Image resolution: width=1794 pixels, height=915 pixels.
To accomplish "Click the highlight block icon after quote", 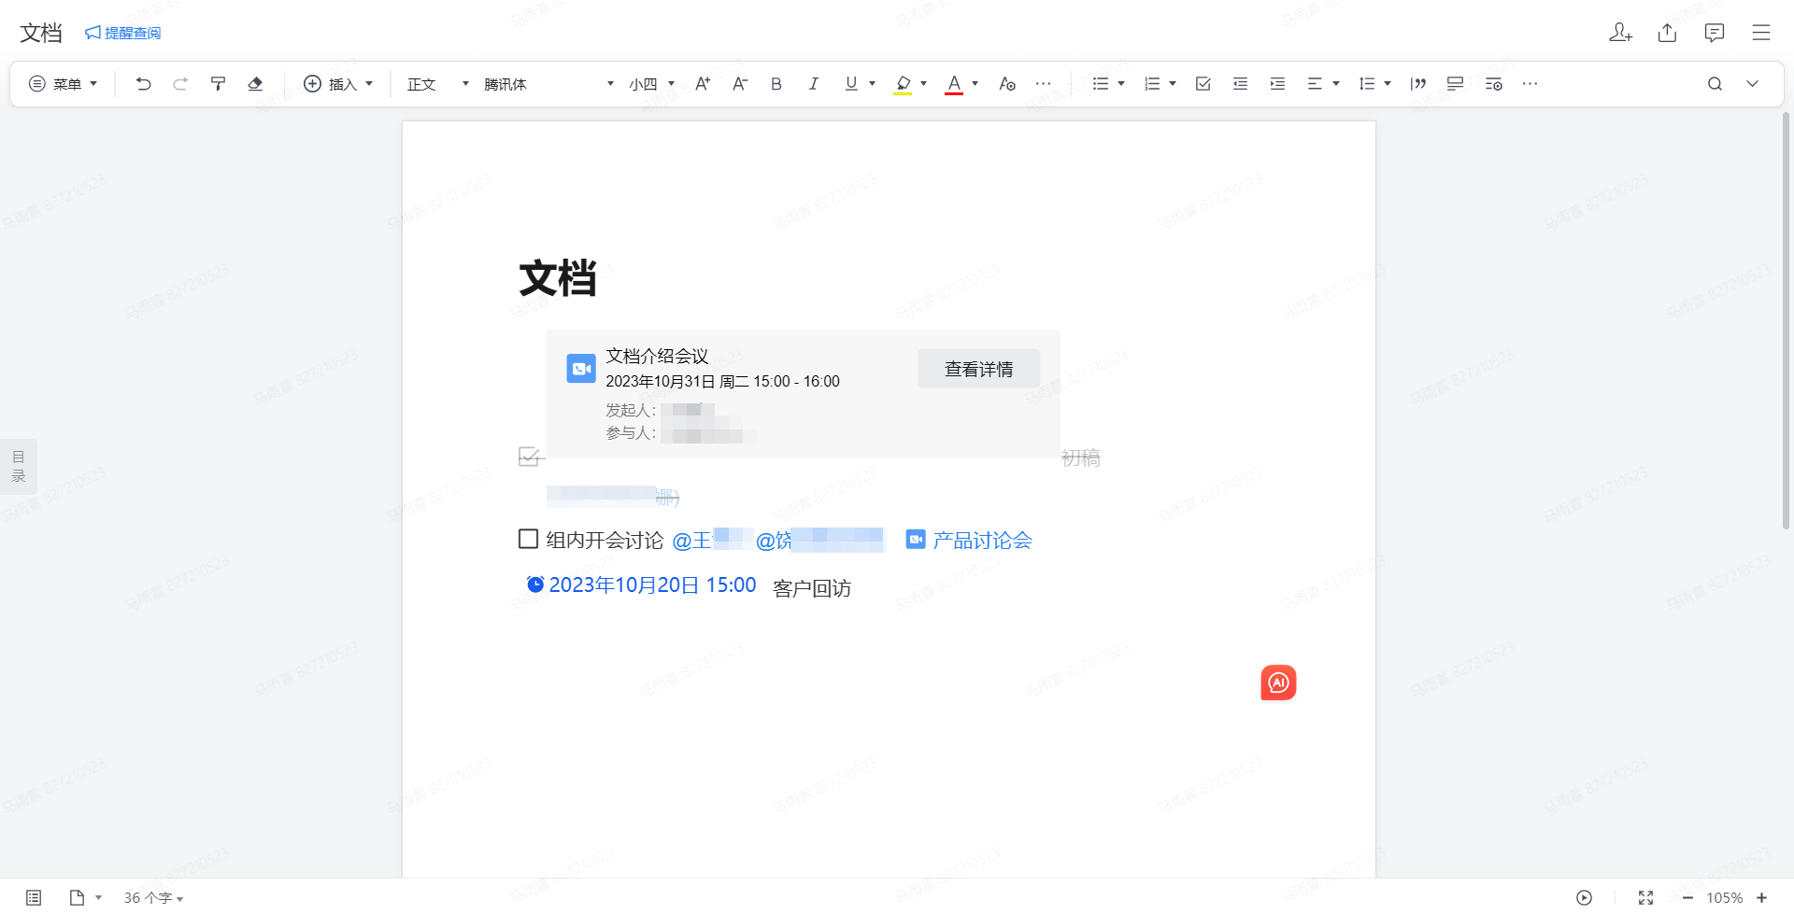I will (x=1455, y=84).
